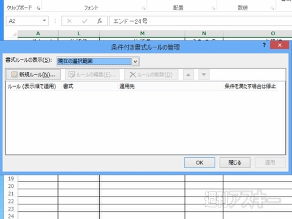Select row 24 header
The width and height of the screenshot is (292, 219).
click(11, 216)
